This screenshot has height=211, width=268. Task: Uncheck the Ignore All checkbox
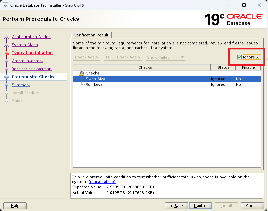239,57
